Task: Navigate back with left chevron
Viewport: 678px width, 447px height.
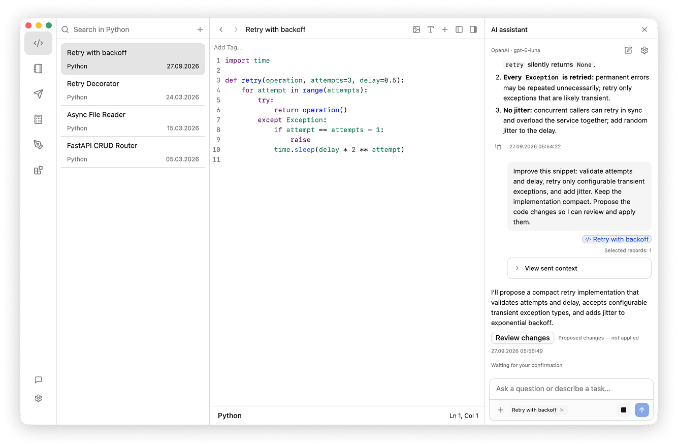Action: 221,29
